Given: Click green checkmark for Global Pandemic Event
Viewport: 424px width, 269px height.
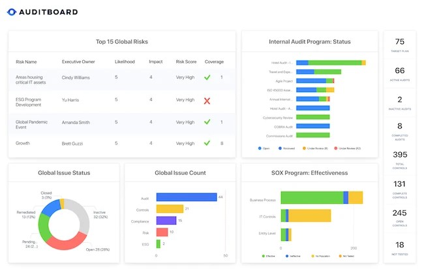Looking at the screenshot, I should click(x=207, y=122).
